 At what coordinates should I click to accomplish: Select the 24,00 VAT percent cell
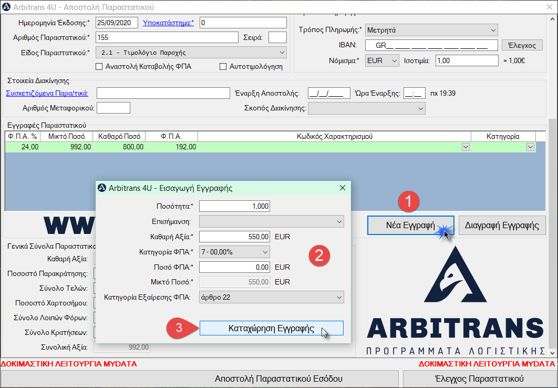point(23,147)
